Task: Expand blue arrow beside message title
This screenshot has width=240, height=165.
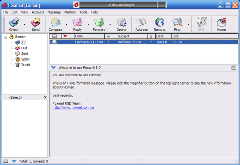Action: coord(53,67)
